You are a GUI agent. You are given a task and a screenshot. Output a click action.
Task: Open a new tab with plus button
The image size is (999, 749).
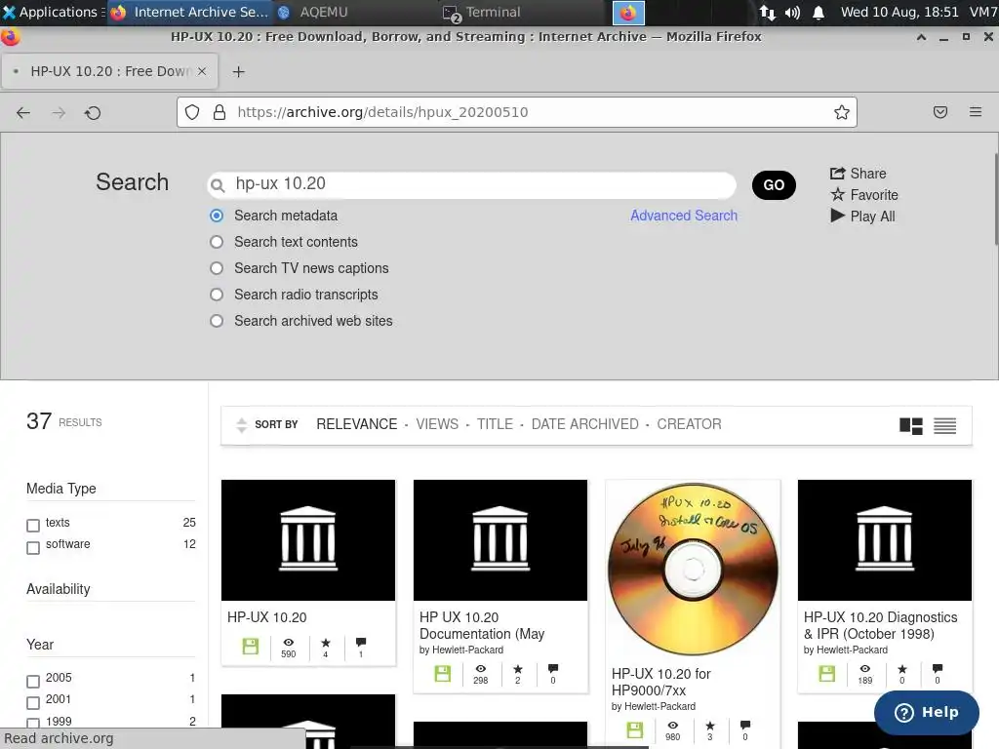click(238, 72)
